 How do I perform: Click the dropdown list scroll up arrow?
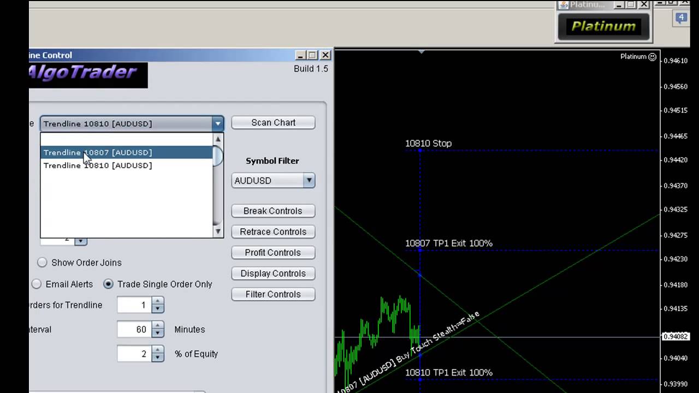(218, 139)
